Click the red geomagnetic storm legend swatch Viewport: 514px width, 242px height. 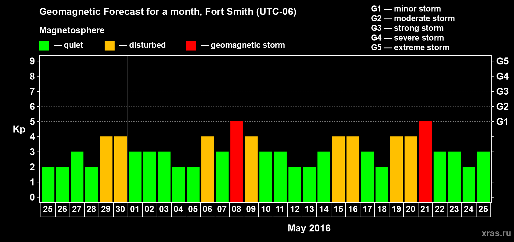[x=191, y=46]
